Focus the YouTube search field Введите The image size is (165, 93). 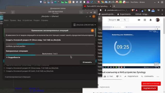pyautogui.click(x=114, y=20)
